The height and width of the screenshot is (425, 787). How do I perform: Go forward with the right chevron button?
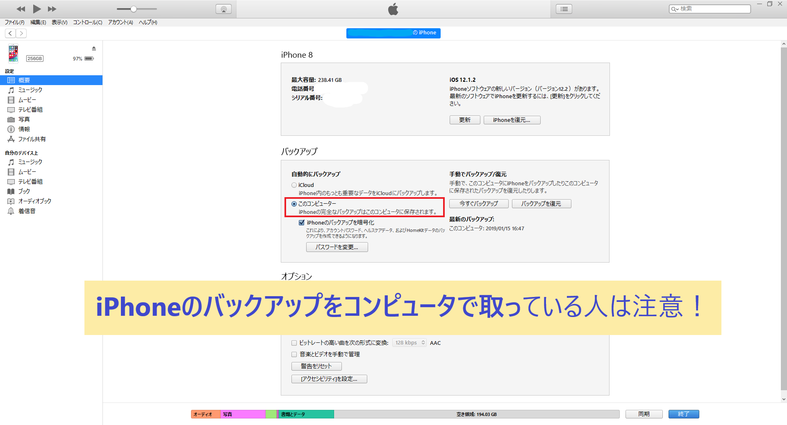pyautogui.click(x=21, y=34)
